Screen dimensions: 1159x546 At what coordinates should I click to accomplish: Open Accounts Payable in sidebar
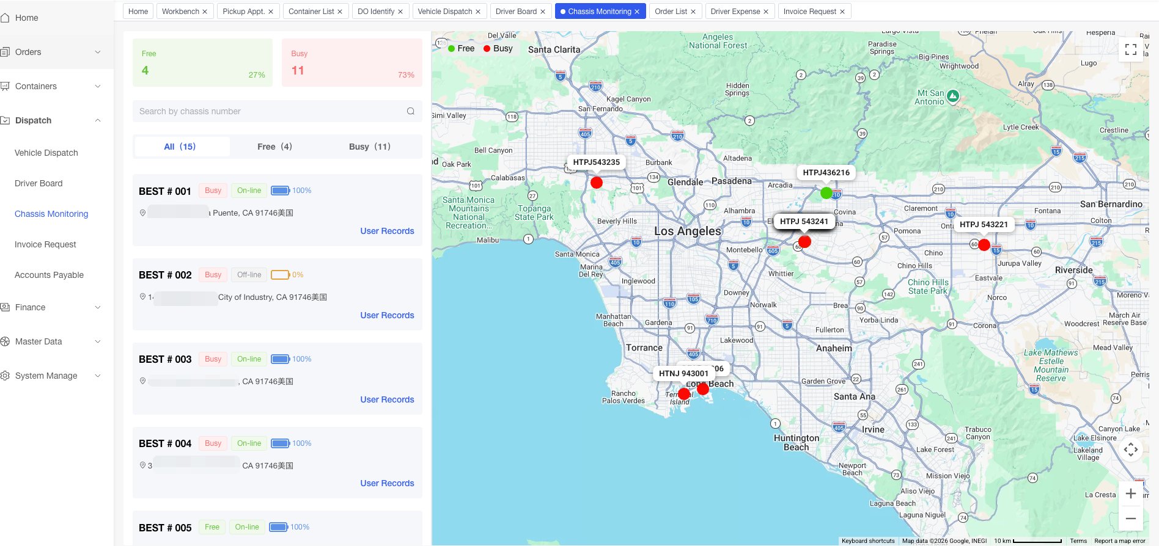[x=49, y=275]
